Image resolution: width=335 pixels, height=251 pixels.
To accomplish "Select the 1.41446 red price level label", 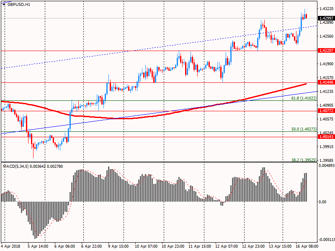I will click(326, 82).
